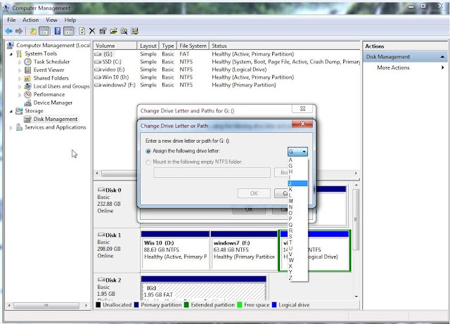Open the drive letter G combo box

pos(297,152)
